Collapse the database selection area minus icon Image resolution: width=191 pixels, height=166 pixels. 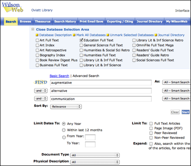tap(33, 29)
